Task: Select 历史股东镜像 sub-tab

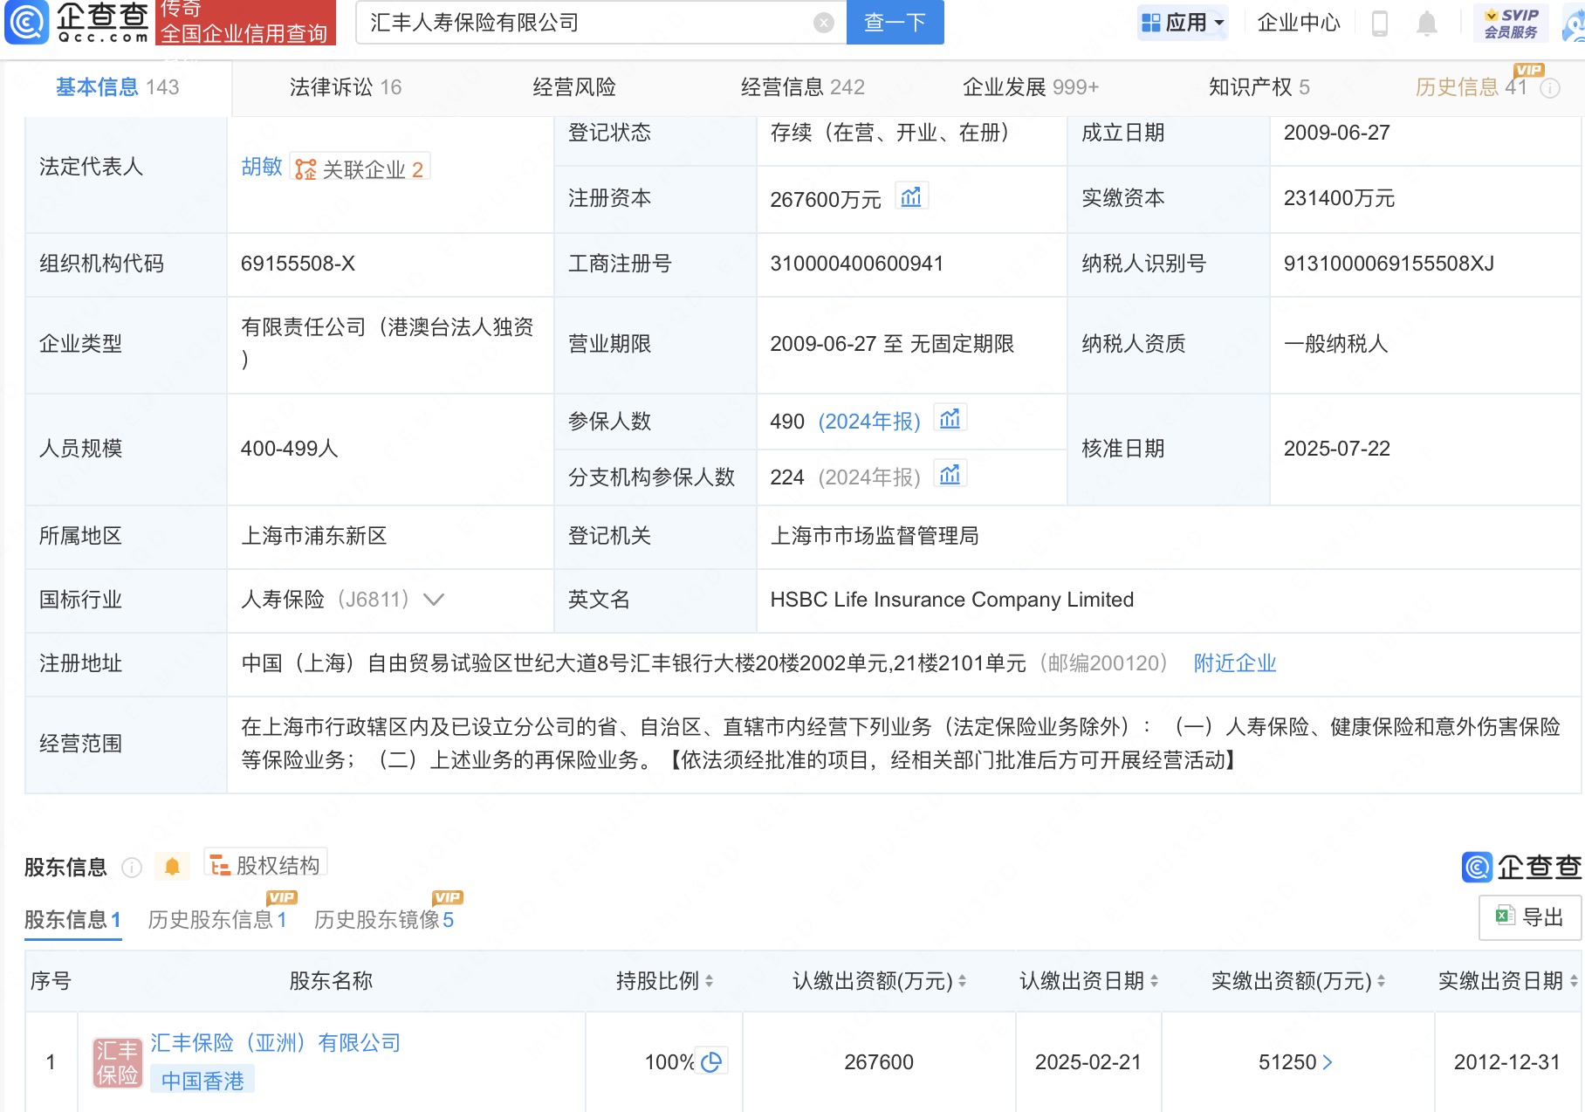Action: (x=384, y=919)
